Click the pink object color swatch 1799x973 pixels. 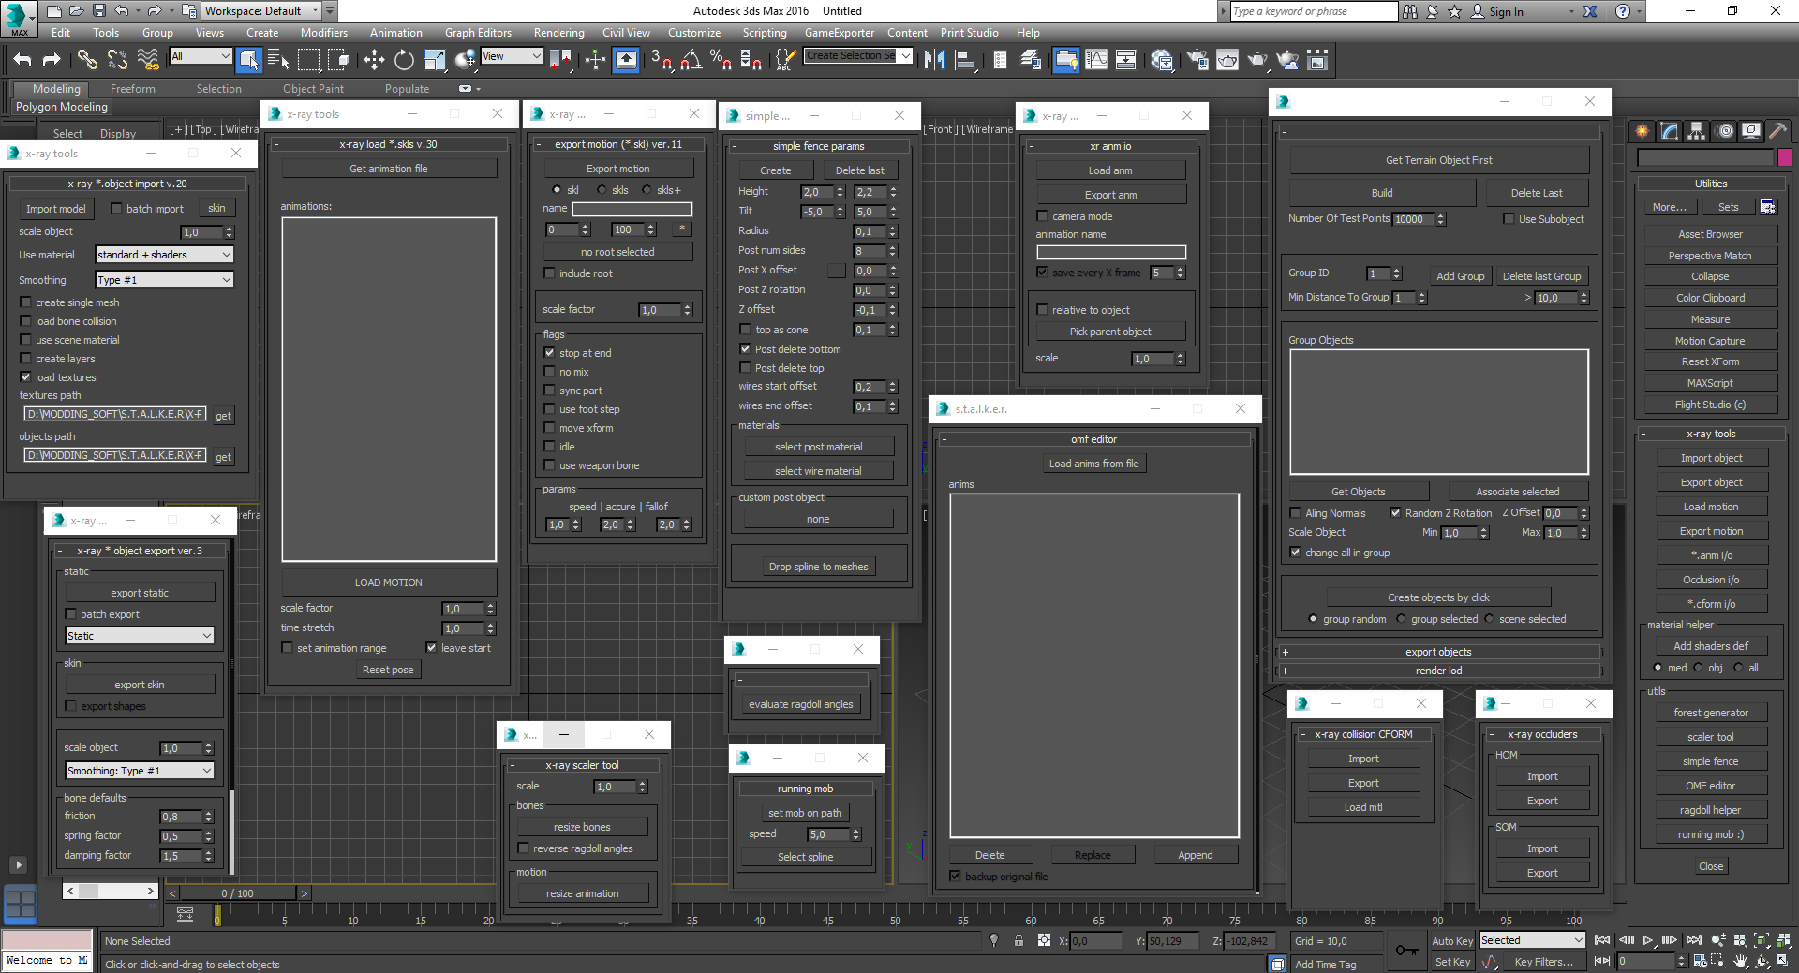[1785, 157]
